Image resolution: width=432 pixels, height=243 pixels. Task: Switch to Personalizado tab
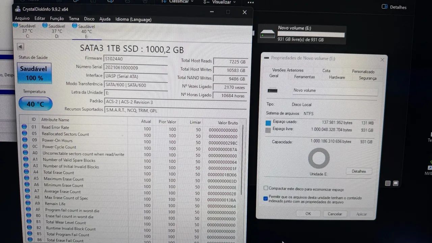pos(363,72)
